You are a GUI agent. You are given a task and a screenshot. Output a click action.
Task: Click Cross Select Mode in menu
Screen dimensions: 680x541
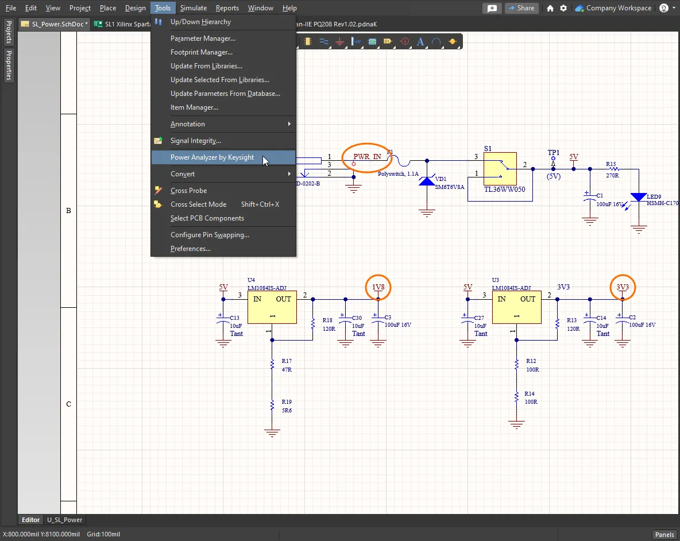(x=198, y=204)
